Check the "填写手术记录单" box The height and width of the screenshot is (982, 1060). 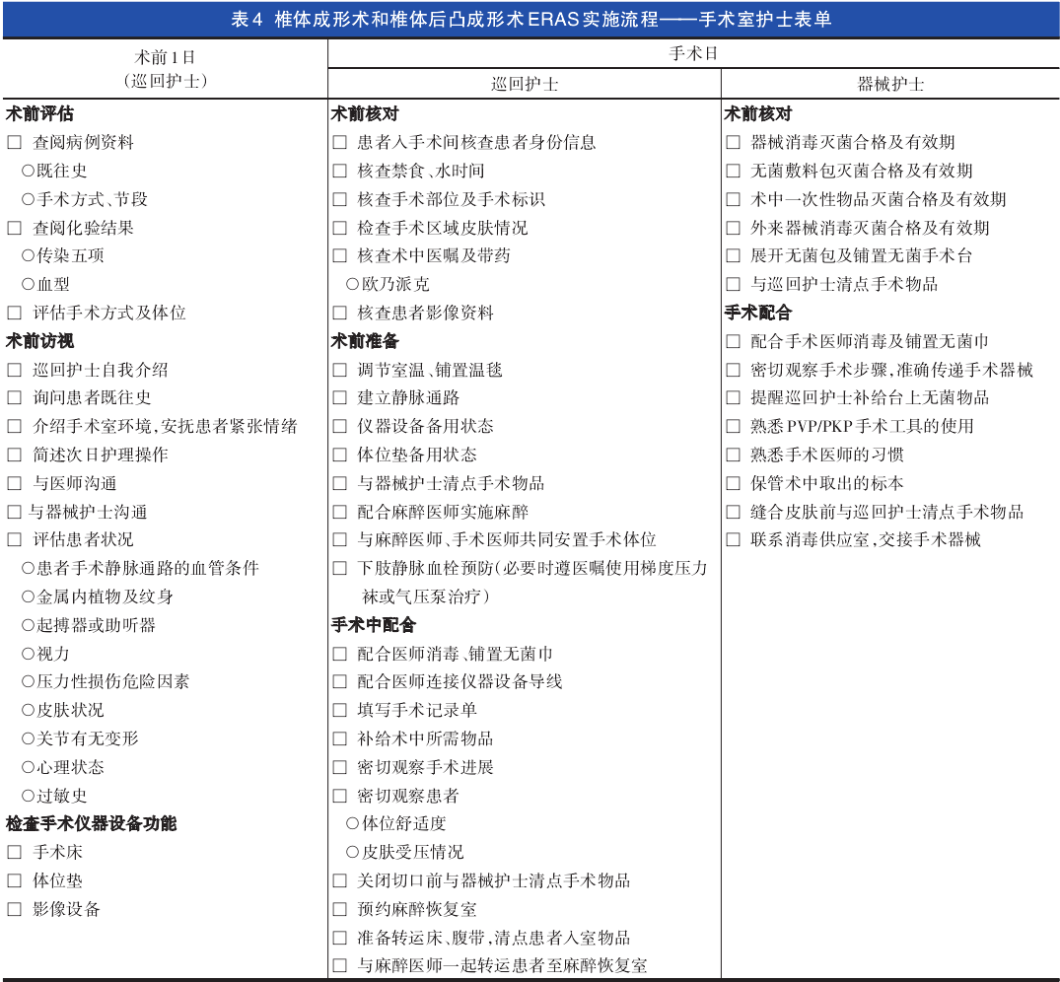[x=339, y=710]
